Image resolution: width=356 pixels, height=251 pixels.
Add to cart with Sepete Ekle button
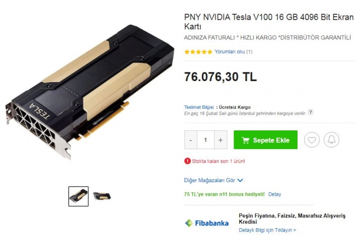[265, 140]
